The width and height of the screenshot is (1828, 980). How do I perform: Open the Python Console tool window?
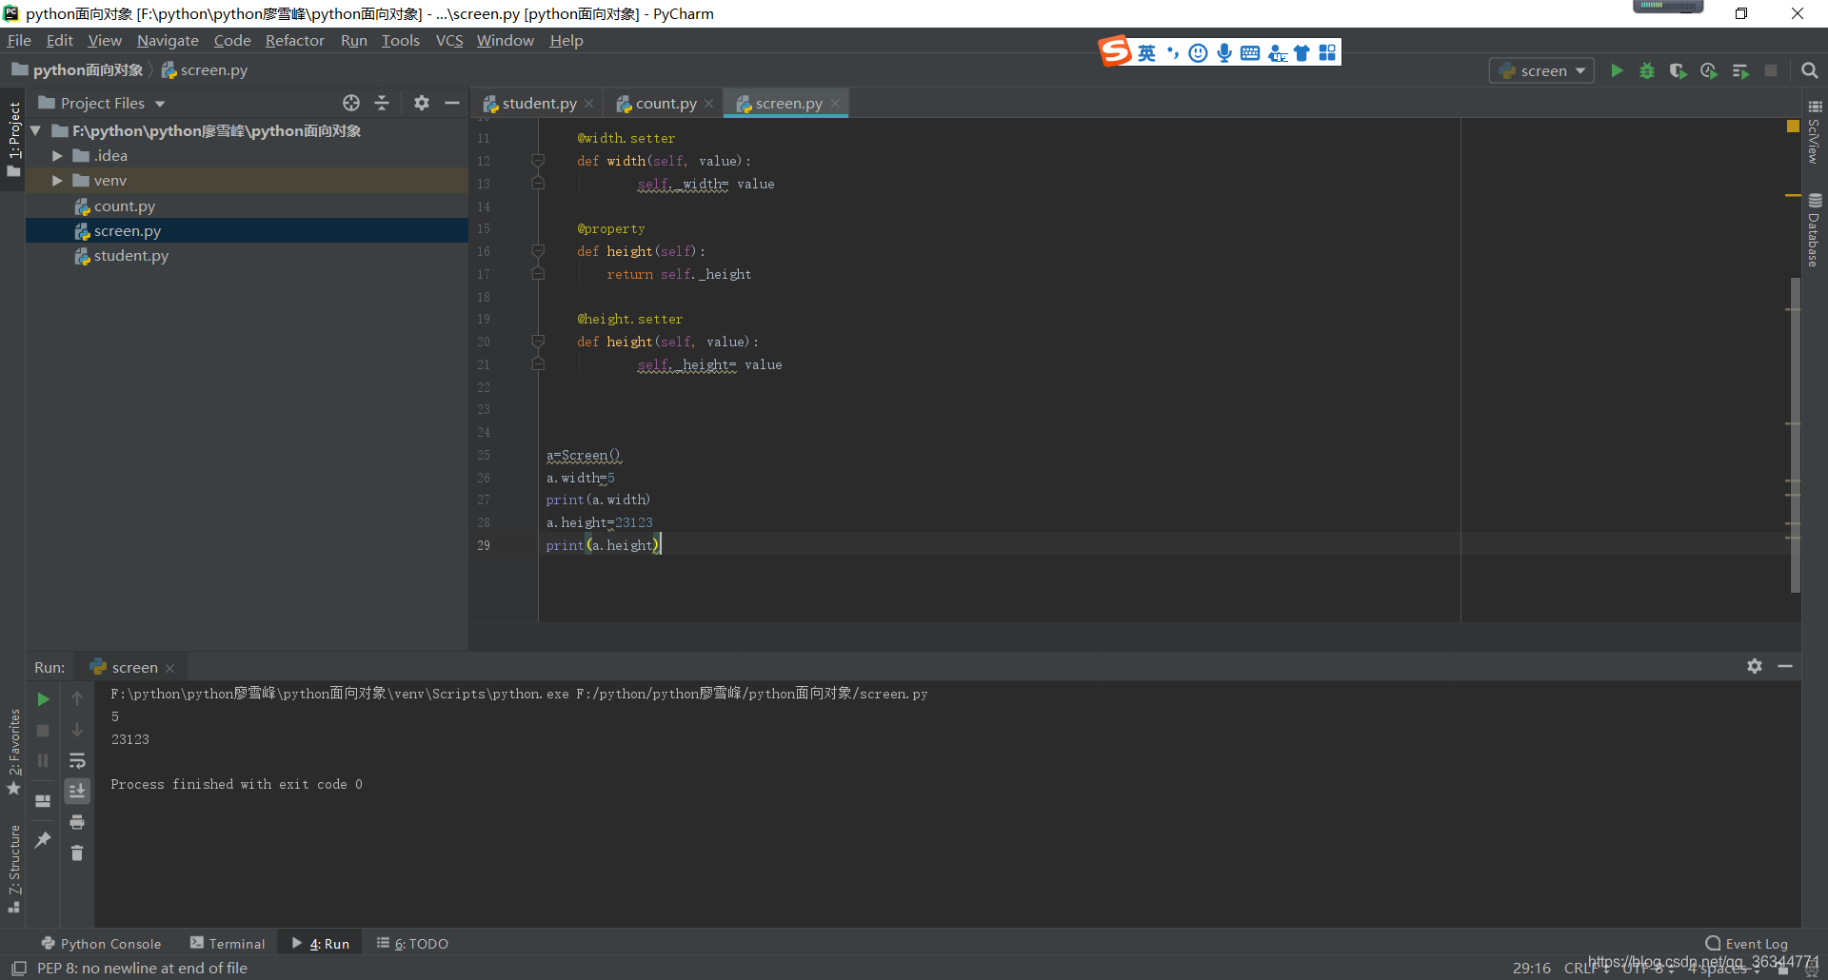[x=101, y=943]
